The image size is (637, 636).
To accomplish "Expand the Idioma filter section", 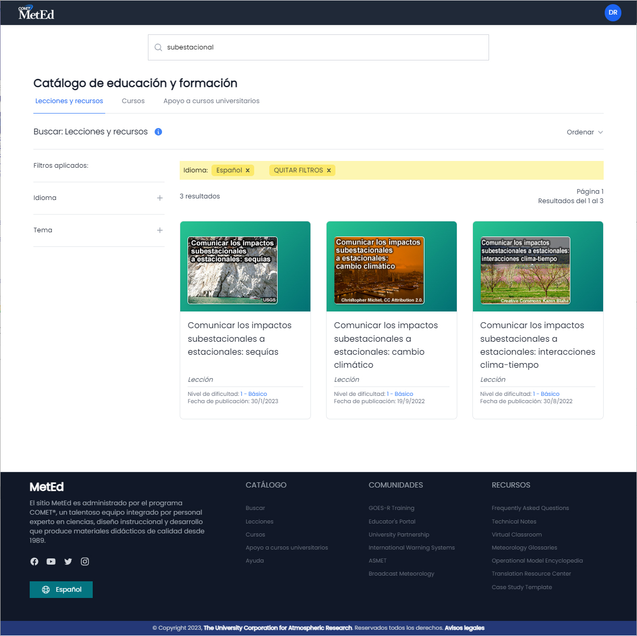I will pos(159,198).
